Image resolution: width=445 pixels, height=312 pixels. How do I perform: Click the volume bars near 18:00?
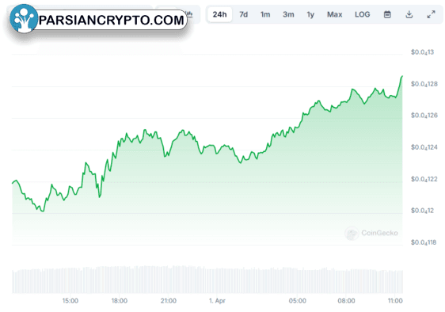(120, 280)
